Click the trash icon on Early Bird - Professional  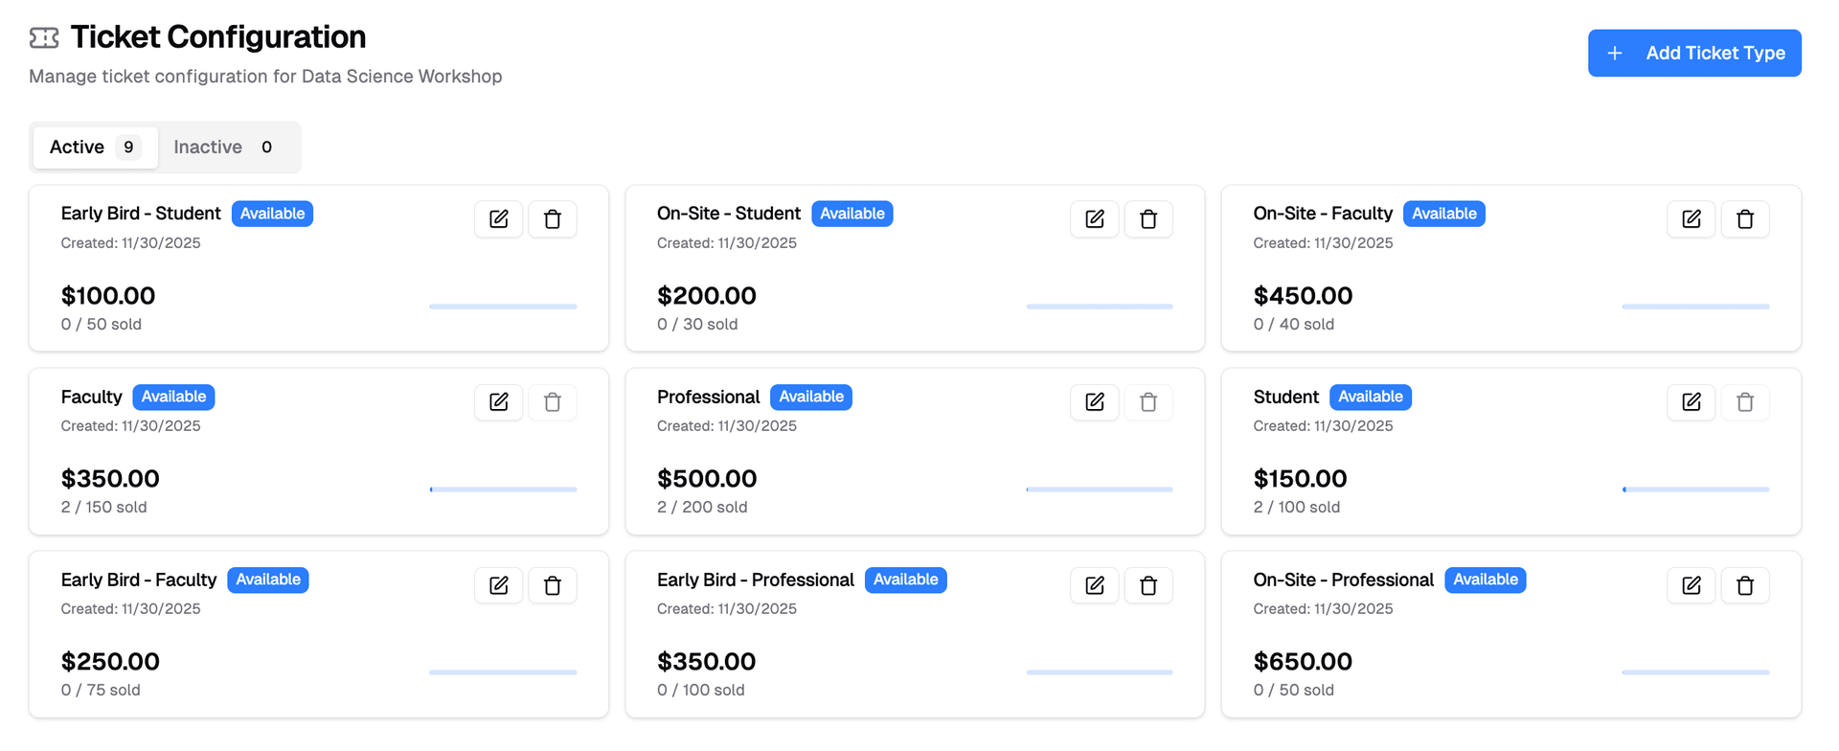click(x=1147, y=584)
